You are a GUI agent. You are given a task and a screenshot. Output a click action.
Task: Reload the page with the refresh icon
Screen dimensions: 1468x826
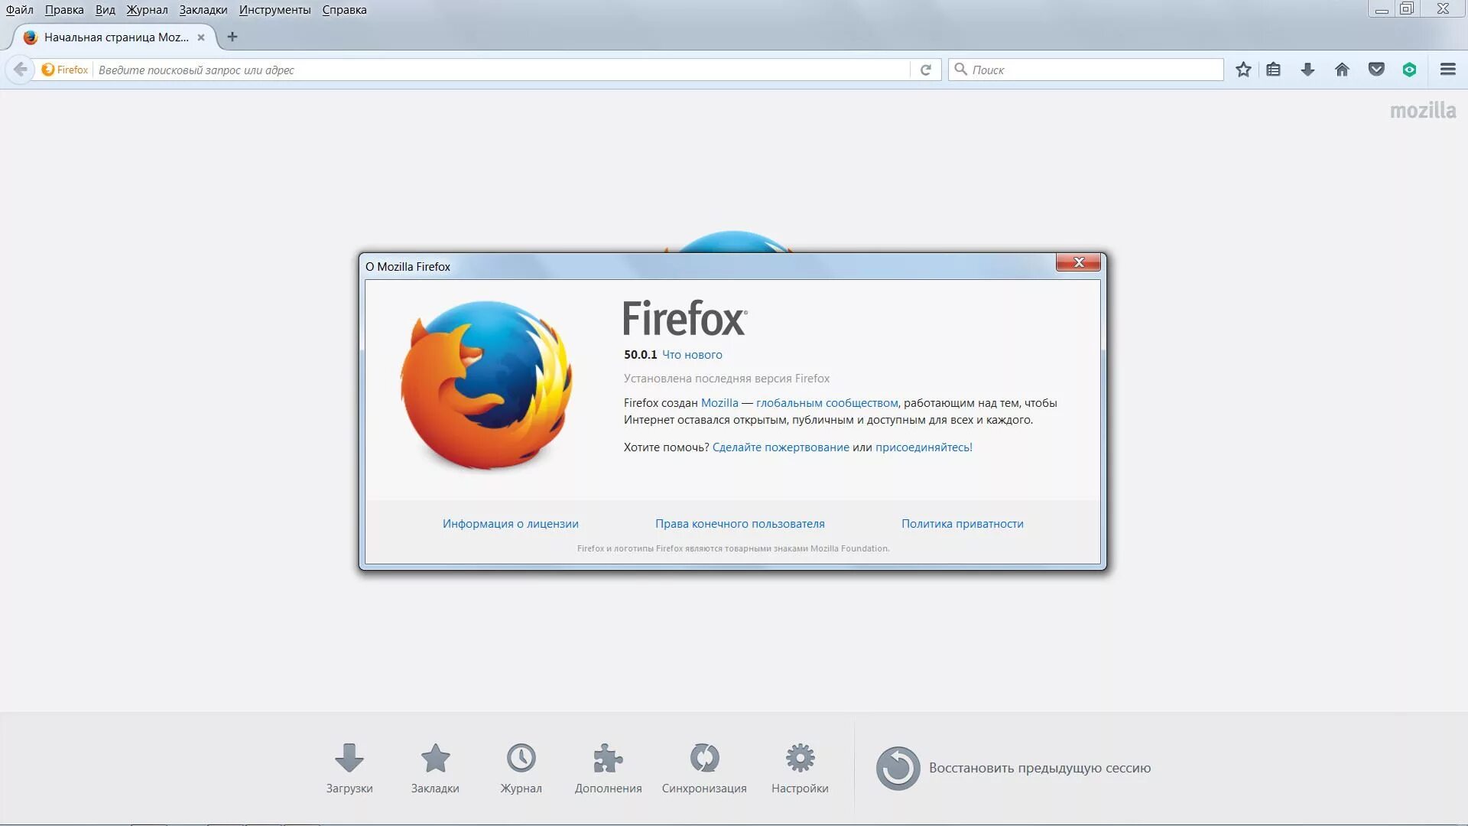[x=925, y=70]
